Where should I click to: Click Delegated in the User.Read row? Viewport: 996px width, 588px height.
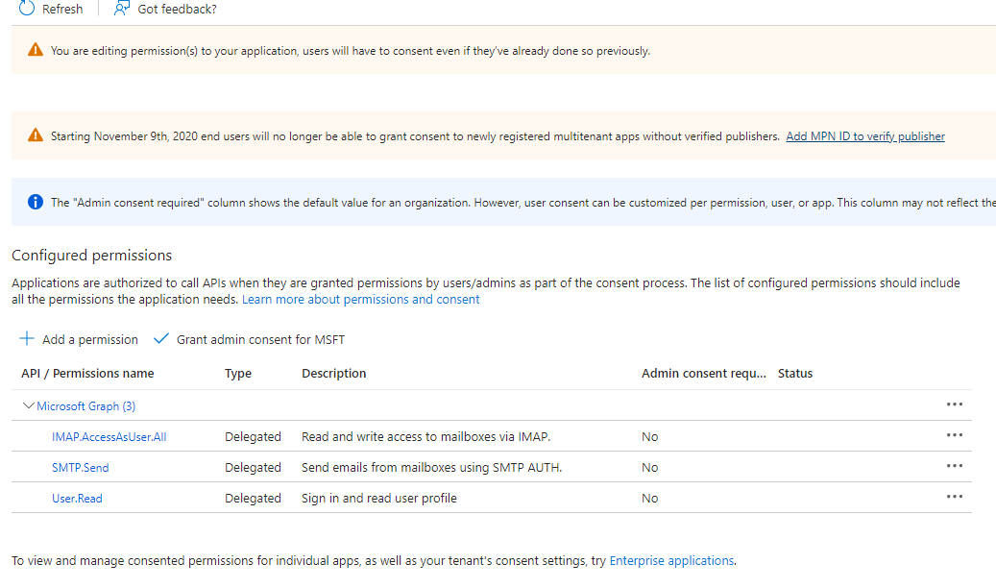pyautogui.click(x=253, y=499)
